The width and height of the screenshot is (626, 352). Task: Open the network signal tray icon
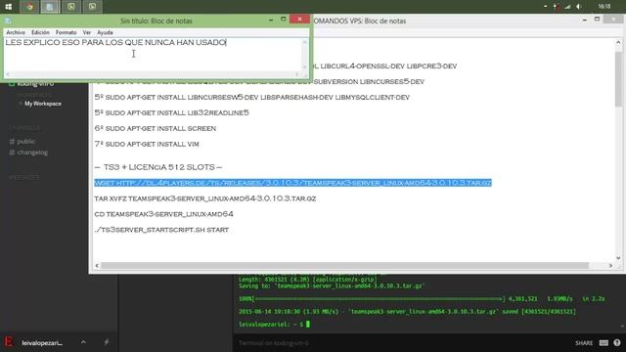567,7
